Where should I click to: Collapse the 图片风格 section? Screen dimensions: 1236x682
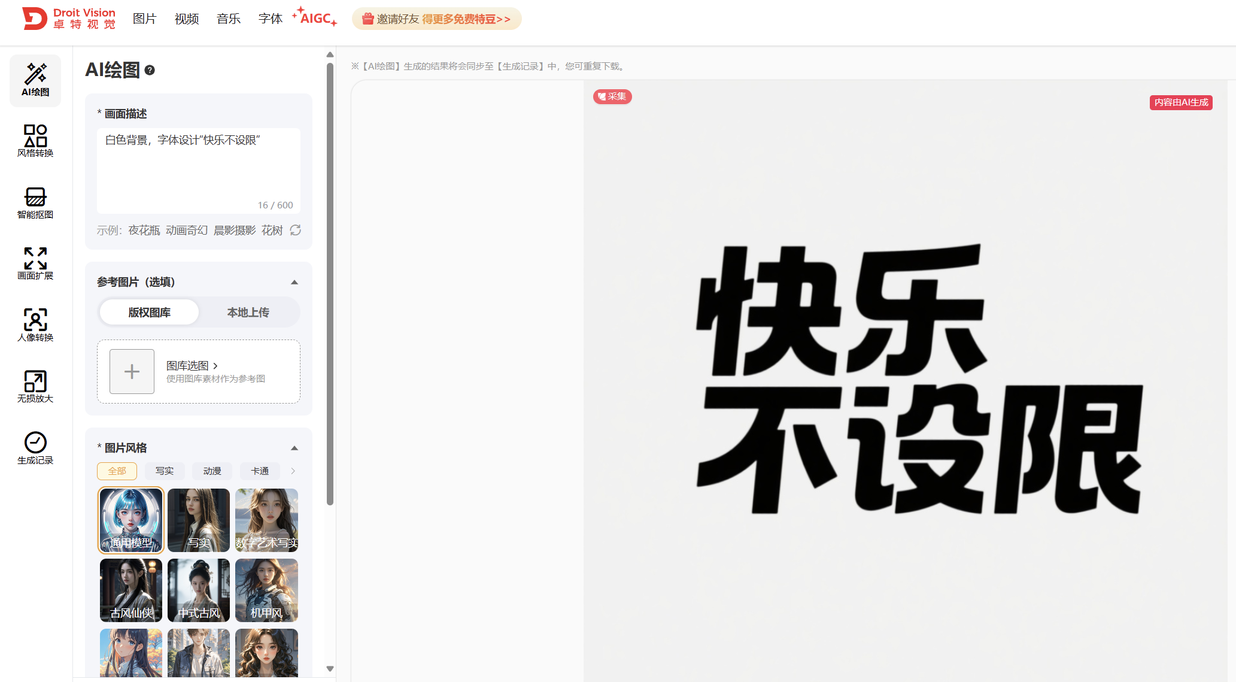tap(294, 448)
